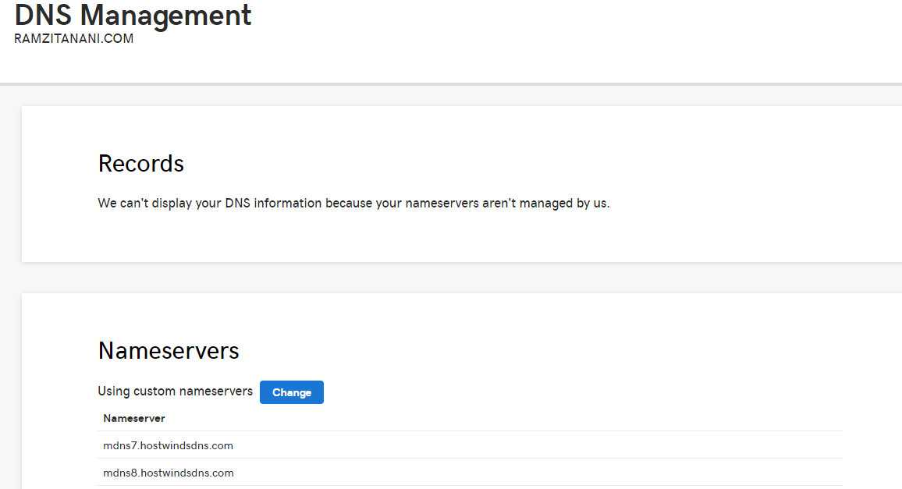Image resolution: width=902 pixels, height=489 pixels.
Task: Click the word 'DNS' in page title
Action: 44,15
